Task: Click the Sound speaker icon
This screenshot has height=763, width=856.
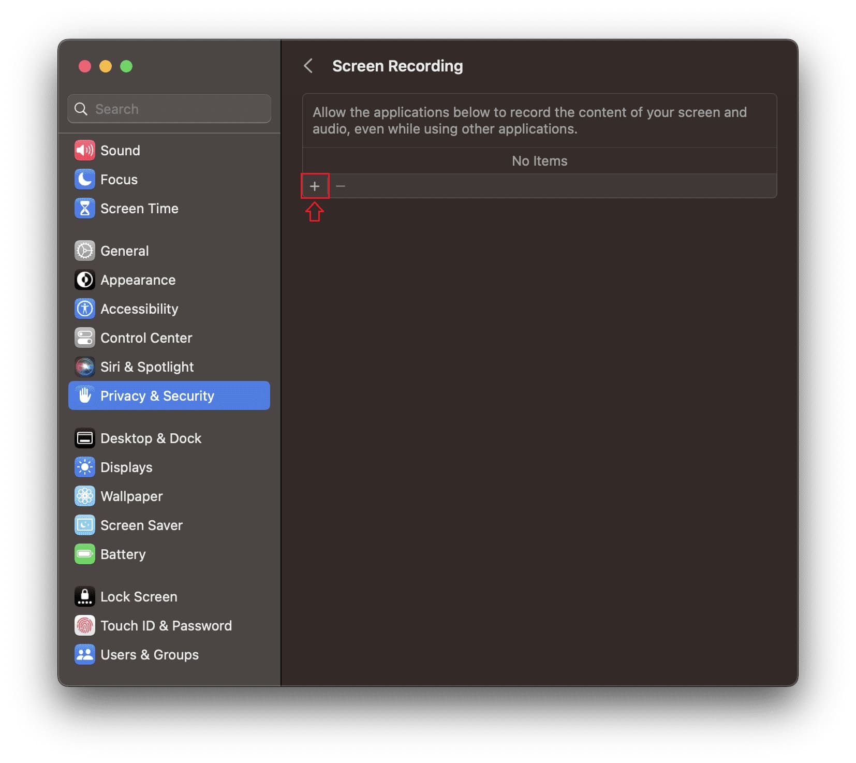Action: point(84,150)
